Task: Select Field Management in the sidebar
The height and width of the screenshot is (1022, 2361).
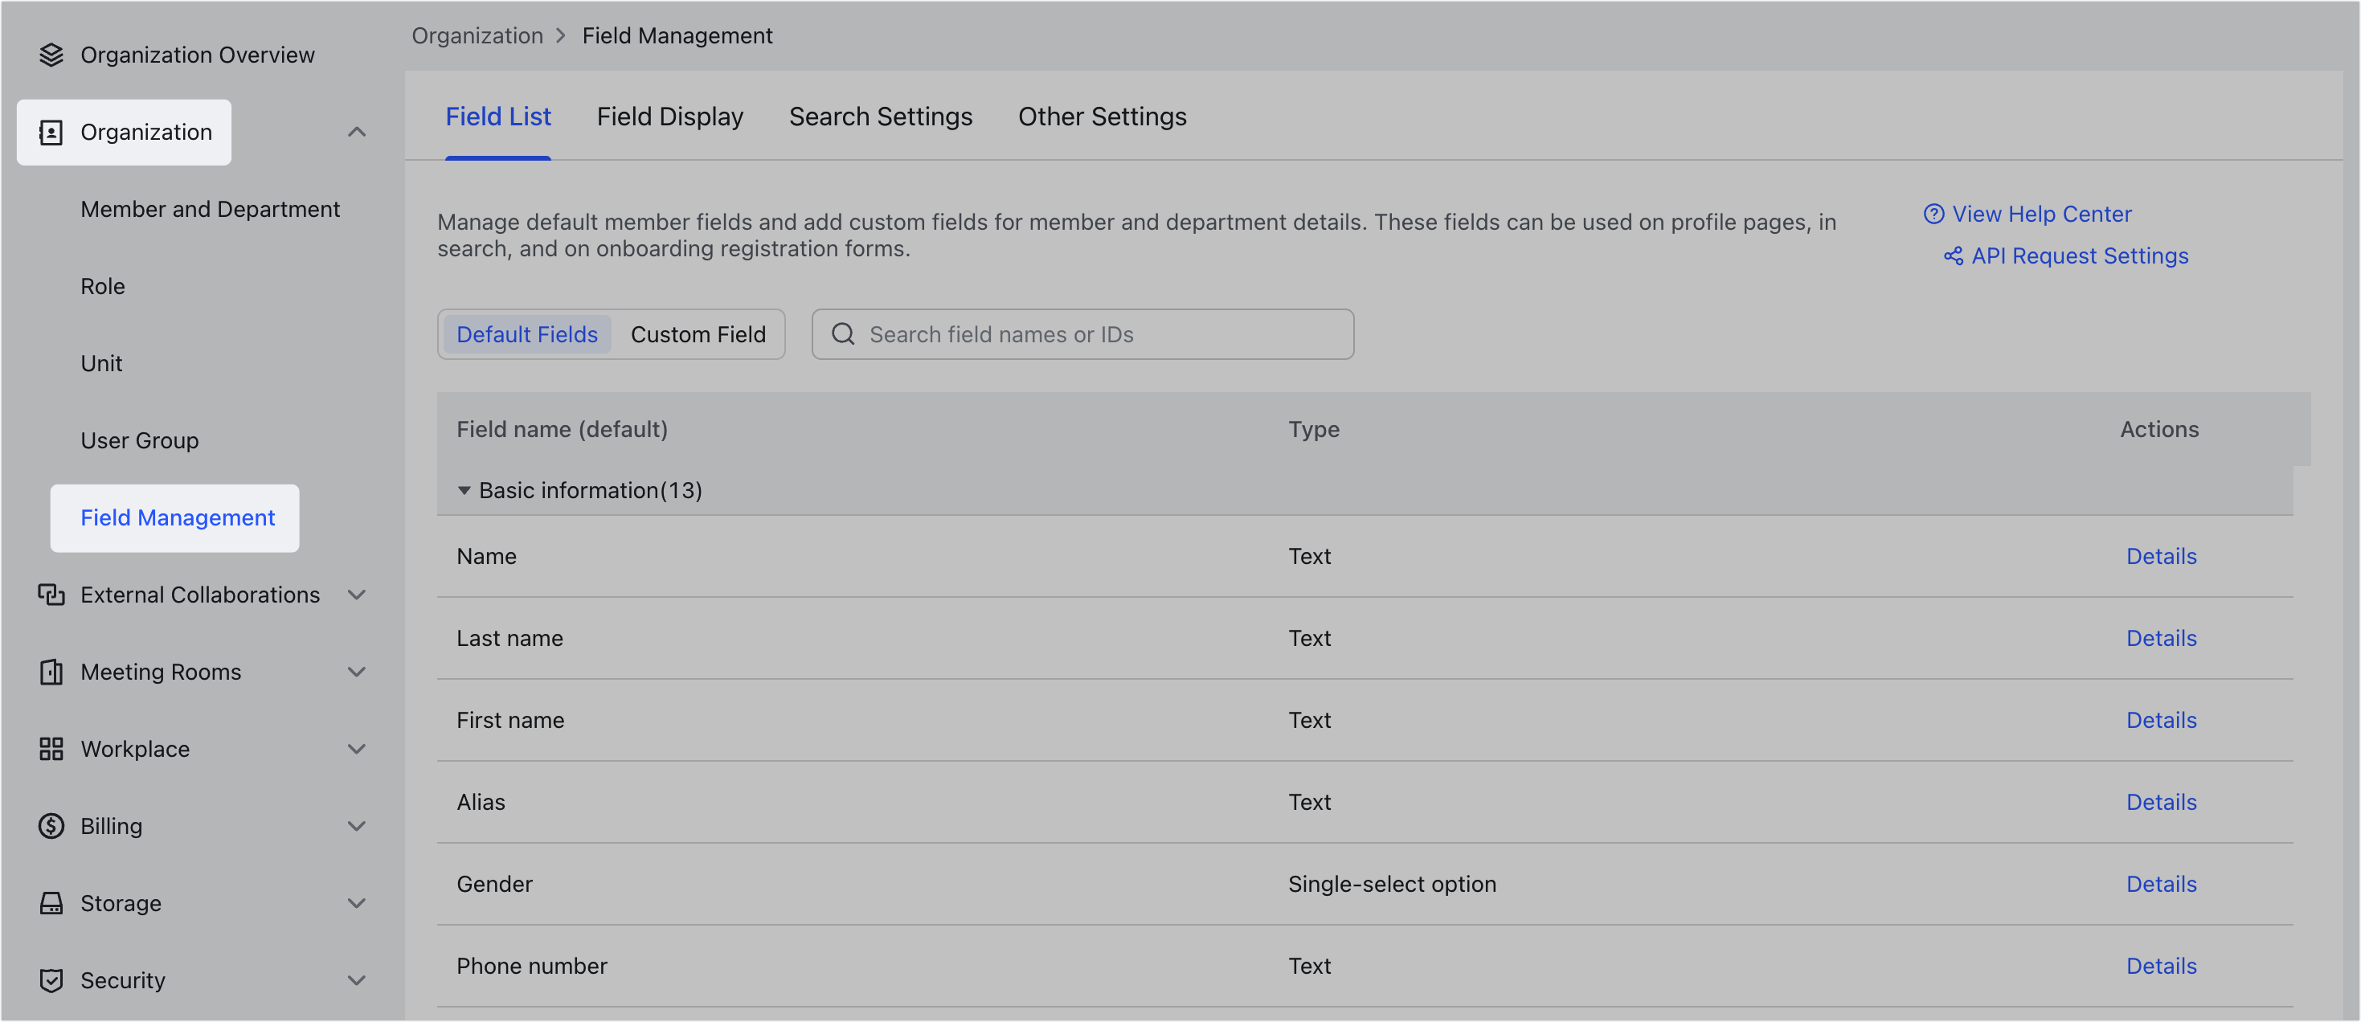Action: pos(175,518)
